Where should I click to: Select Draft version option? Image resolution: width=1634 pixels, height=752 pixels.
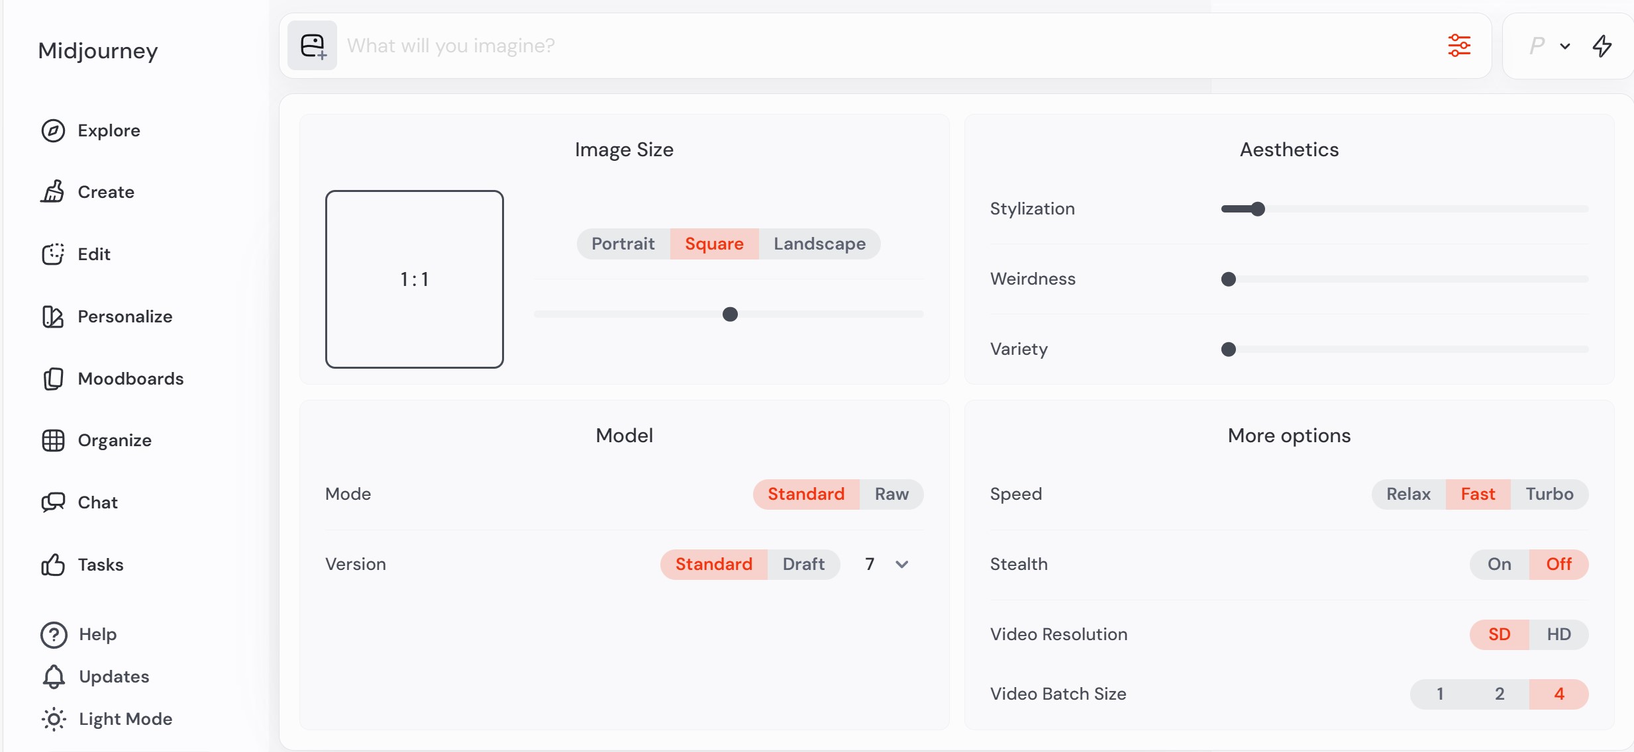803,564
